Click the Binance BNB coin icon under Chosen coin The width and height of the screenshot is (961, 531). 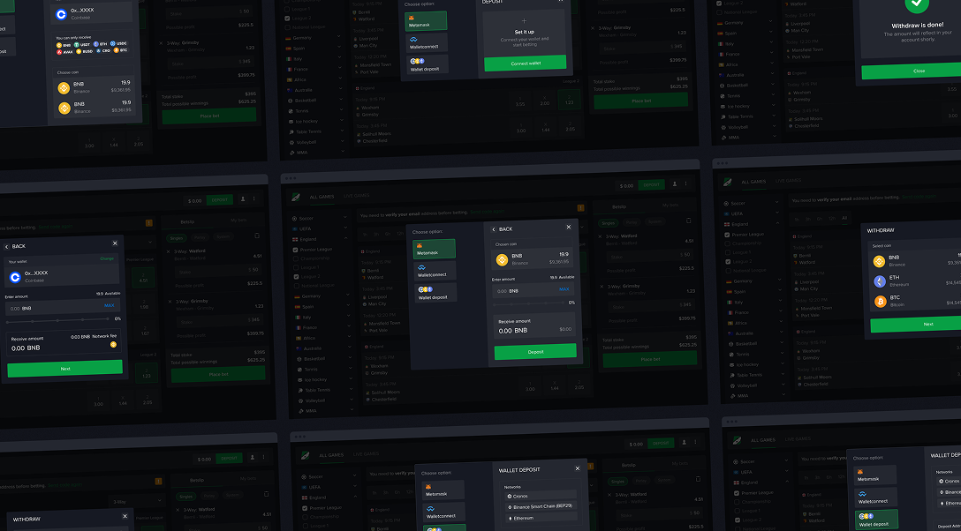point(502,259)
